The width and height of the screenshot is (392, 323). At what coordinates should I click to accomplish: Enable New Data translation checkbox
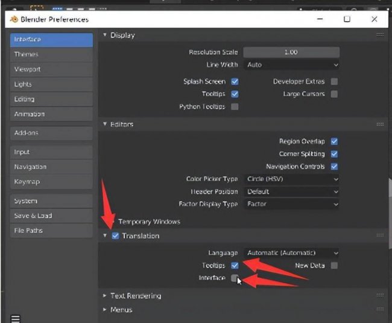tap(334, 266)
